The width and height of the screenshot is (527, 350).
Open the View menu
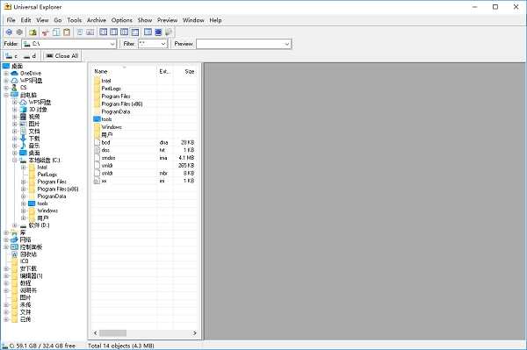pos(42,20)
